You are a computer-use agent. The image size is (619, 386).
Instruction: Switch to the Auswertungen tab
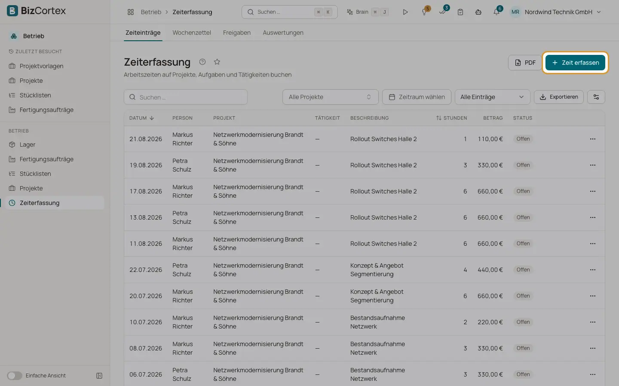point(283,33)
